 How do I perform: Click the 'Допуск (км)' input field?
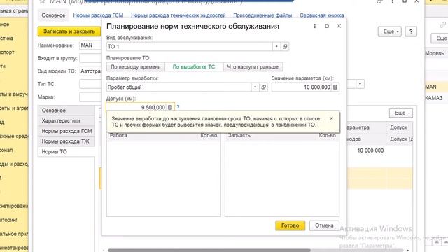pos(136,107)
